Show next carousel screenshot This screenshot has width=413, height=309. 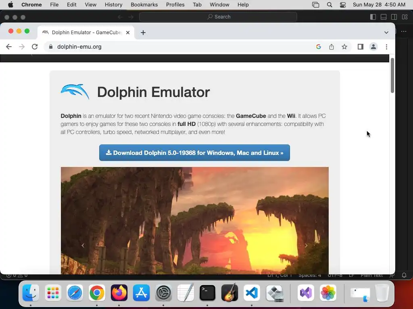[306, 245]
